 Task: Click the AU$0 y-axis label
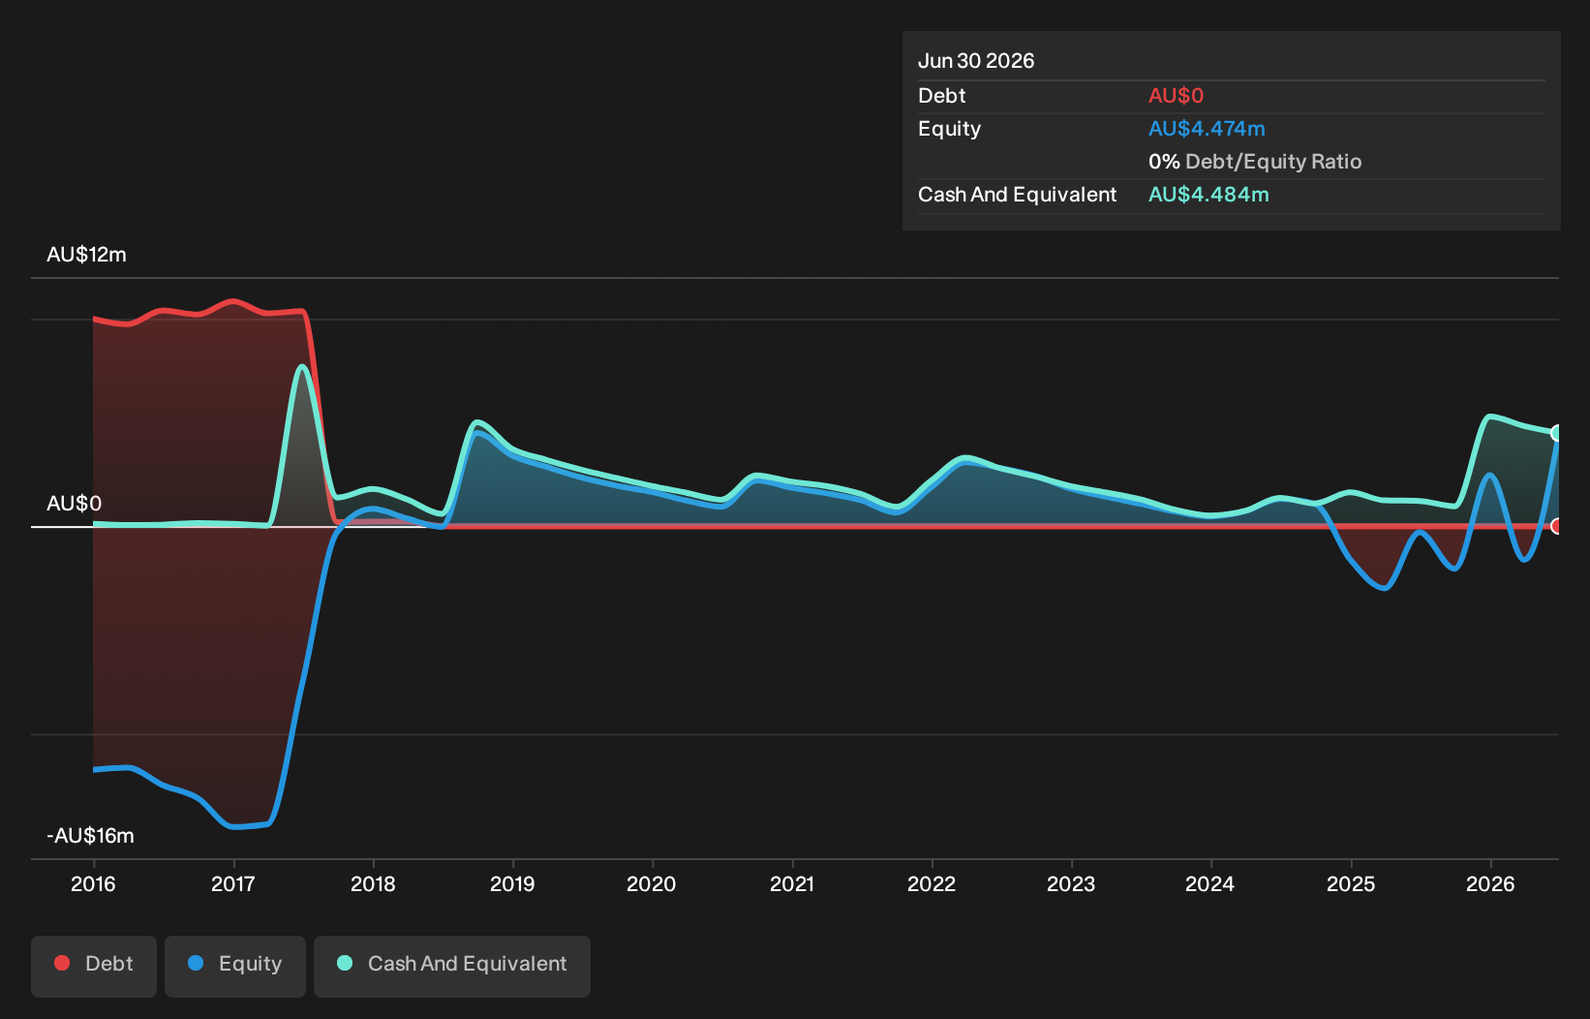tap(74, 504)
